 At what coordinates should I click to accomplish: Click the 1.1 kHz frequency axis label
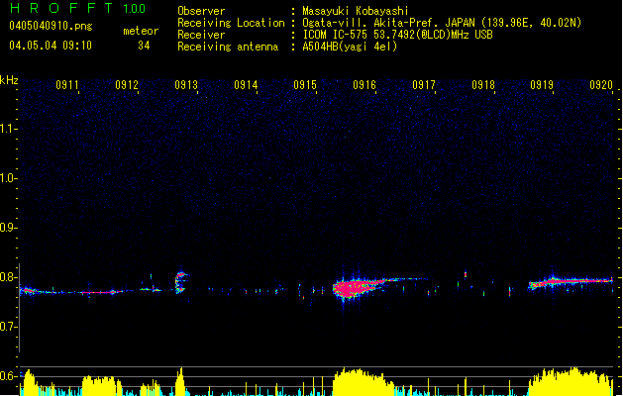(x=8, y=129)
